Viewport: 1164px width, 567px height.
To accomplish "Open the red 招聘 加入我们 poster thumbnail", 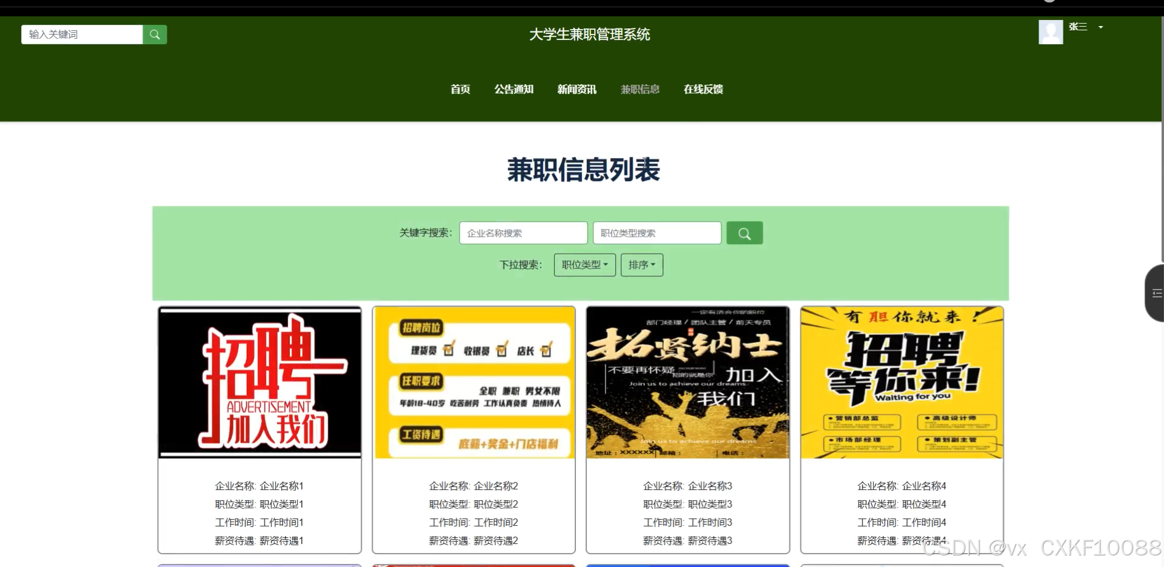I will tap(259, 382).
